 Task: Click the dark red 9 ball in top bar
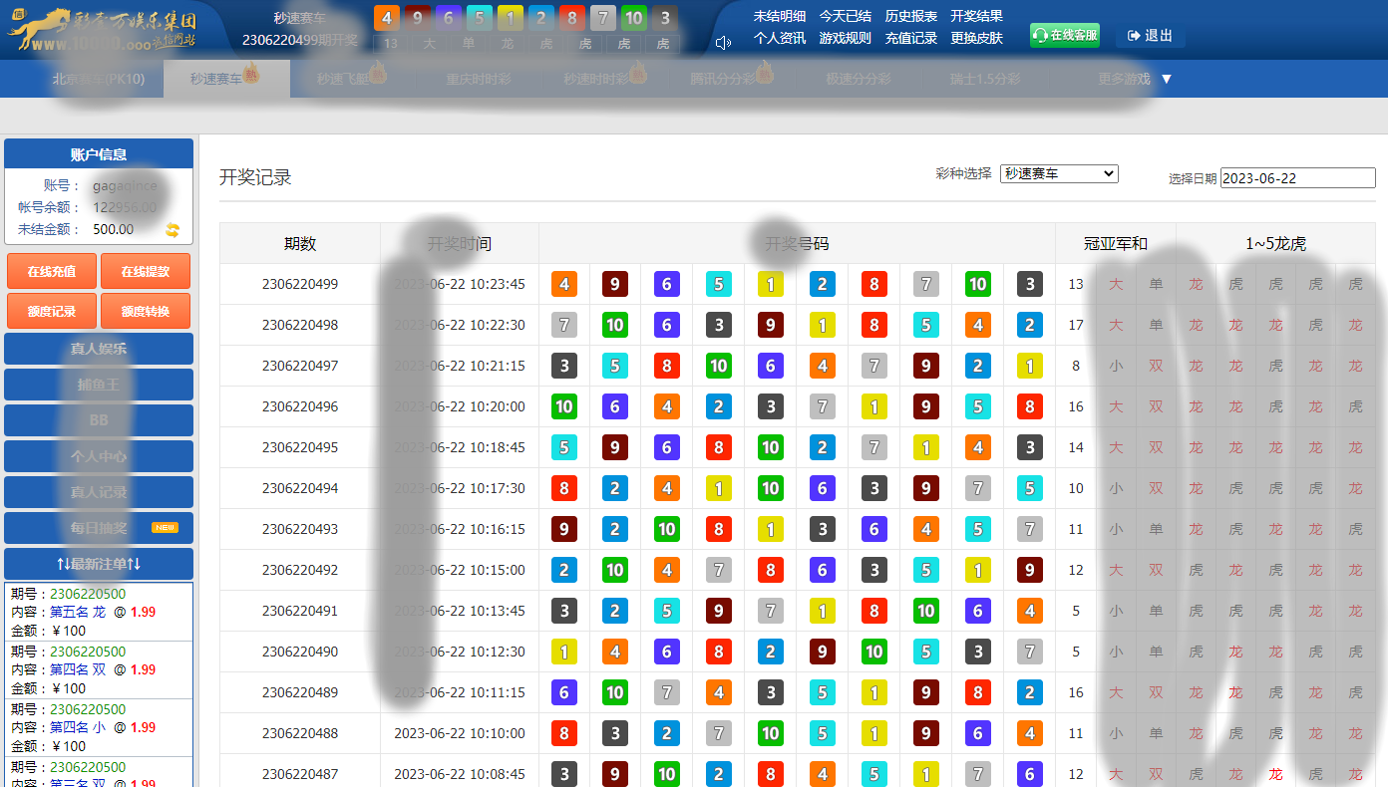[418, 18]
